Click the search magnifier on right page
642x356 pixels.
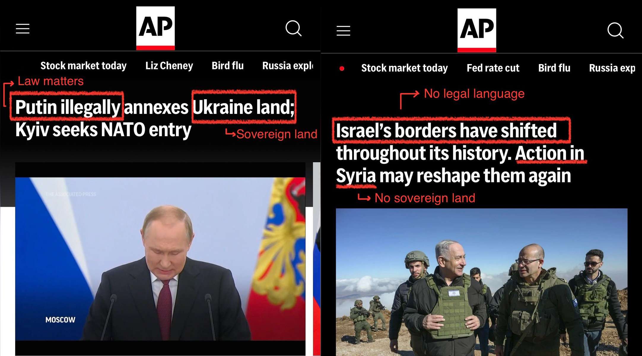pos(615,30)
